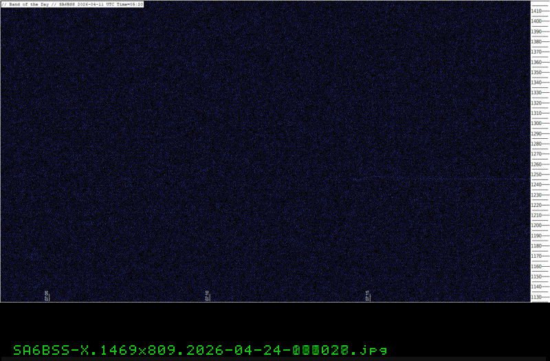Click the 1380 frequency scale label
550x361 pixels.
click(536, 42)
